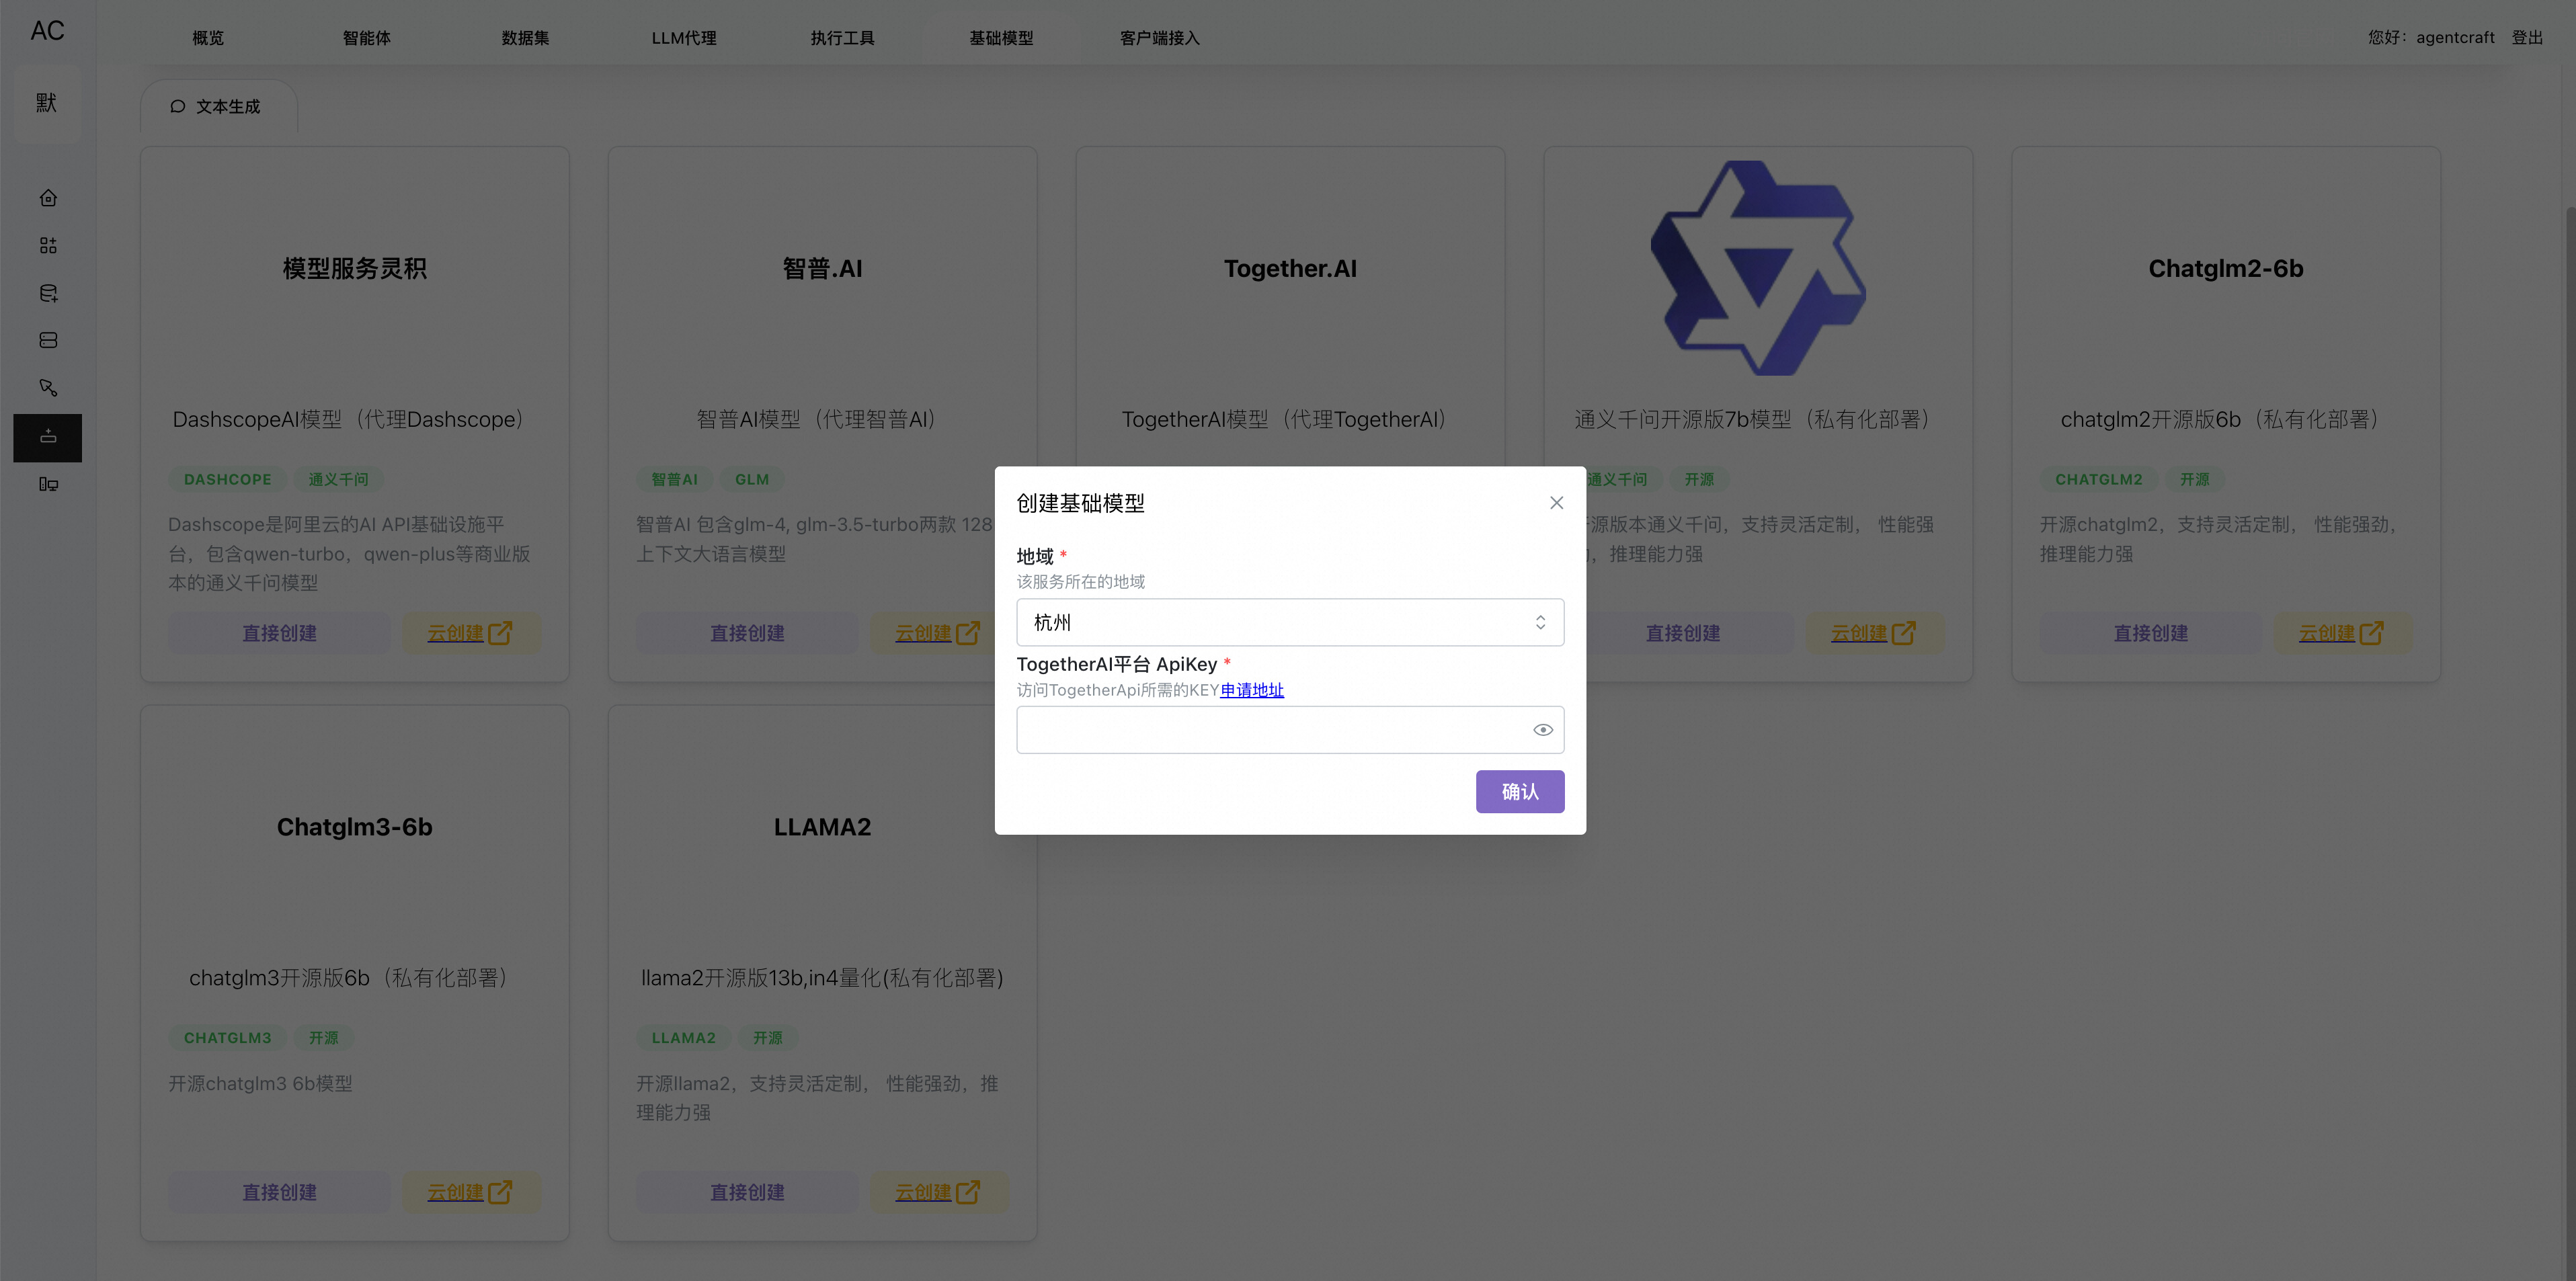2576x1281 pixels.
Task: Click the highlighted foundation model sidebar icon
Action: (x=48, y=437)
